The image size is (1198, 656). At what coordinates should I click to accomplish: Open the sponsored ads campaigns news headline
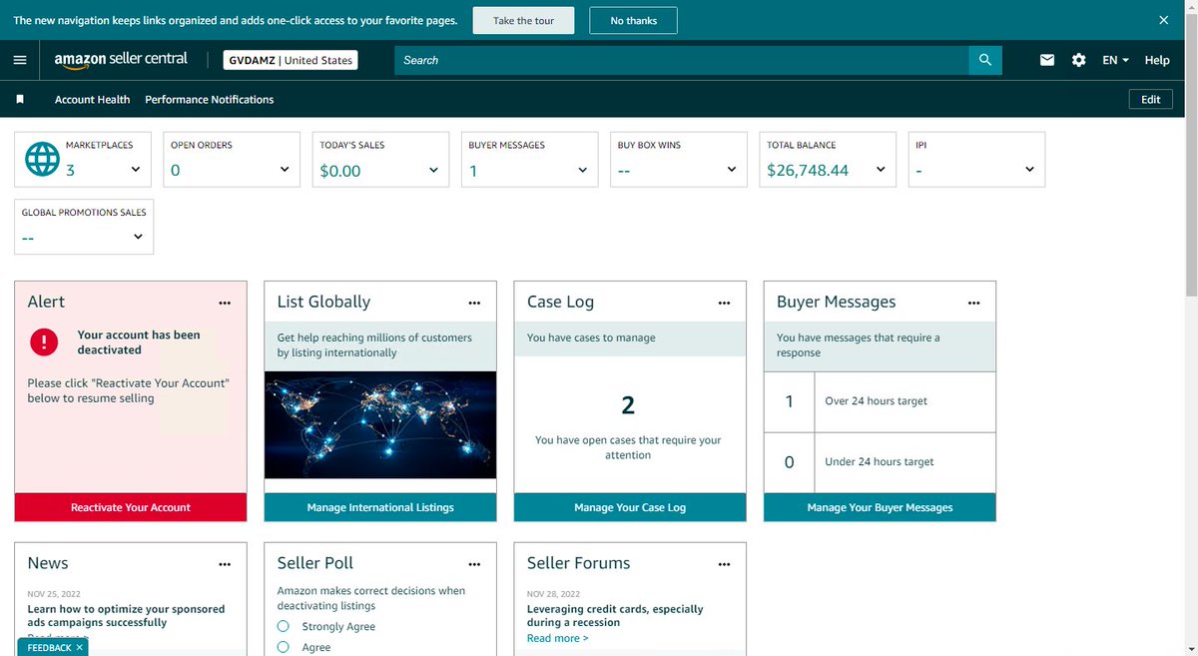pos(126,615)
